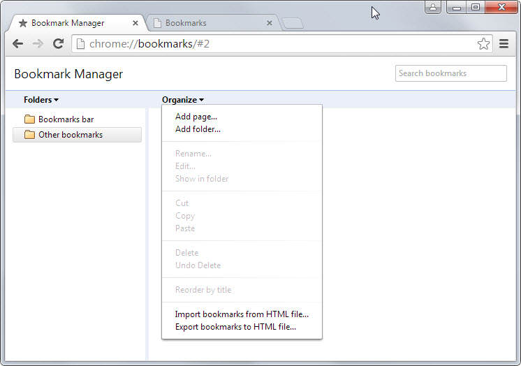
Task: Open a new tab with the new-tab button
Action: [292, 24]
